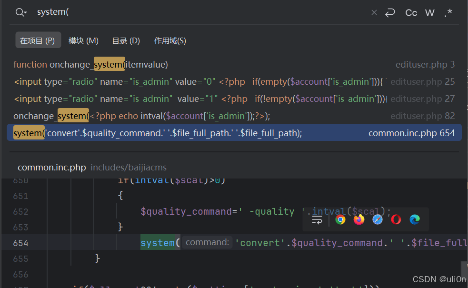Switch to the 模块 (M) scope tab
The height and width of the screenshot is (288, 468).
click(x=83, y=40)
